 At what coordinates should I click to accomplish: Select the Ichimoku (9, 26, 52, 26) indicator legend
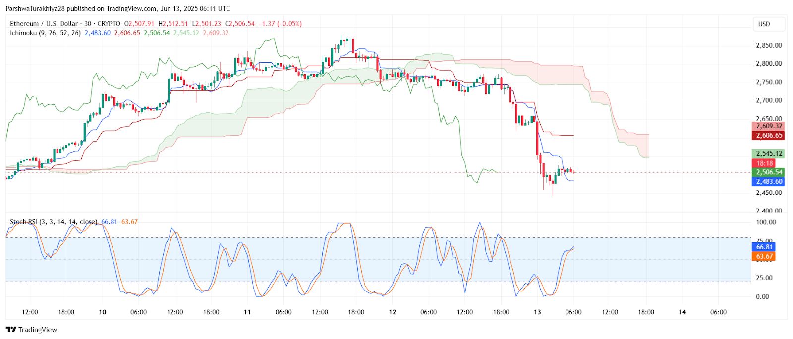46,33
